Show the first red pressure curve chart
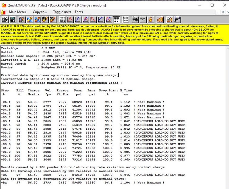 [70, 19]
